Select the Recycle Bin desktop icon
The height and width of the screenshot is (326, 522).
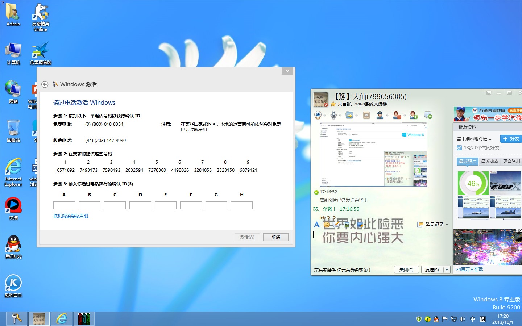(x=13, y=130)
